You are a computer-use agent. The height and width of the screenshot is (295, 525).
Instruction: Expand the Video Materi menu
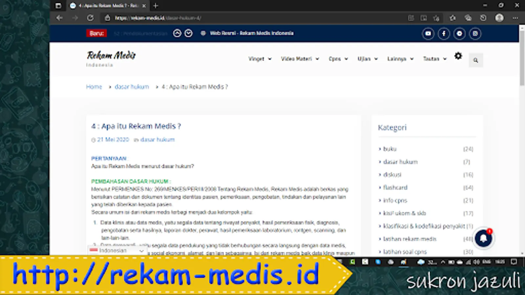click(x=300, y=59)
